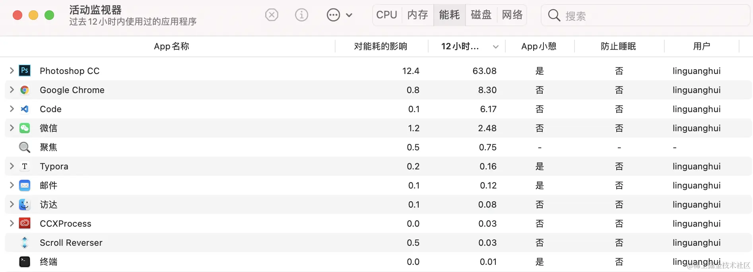Click the Google Chrome app icon
This screenshot has height=272, width=753.
click(25, 90)
